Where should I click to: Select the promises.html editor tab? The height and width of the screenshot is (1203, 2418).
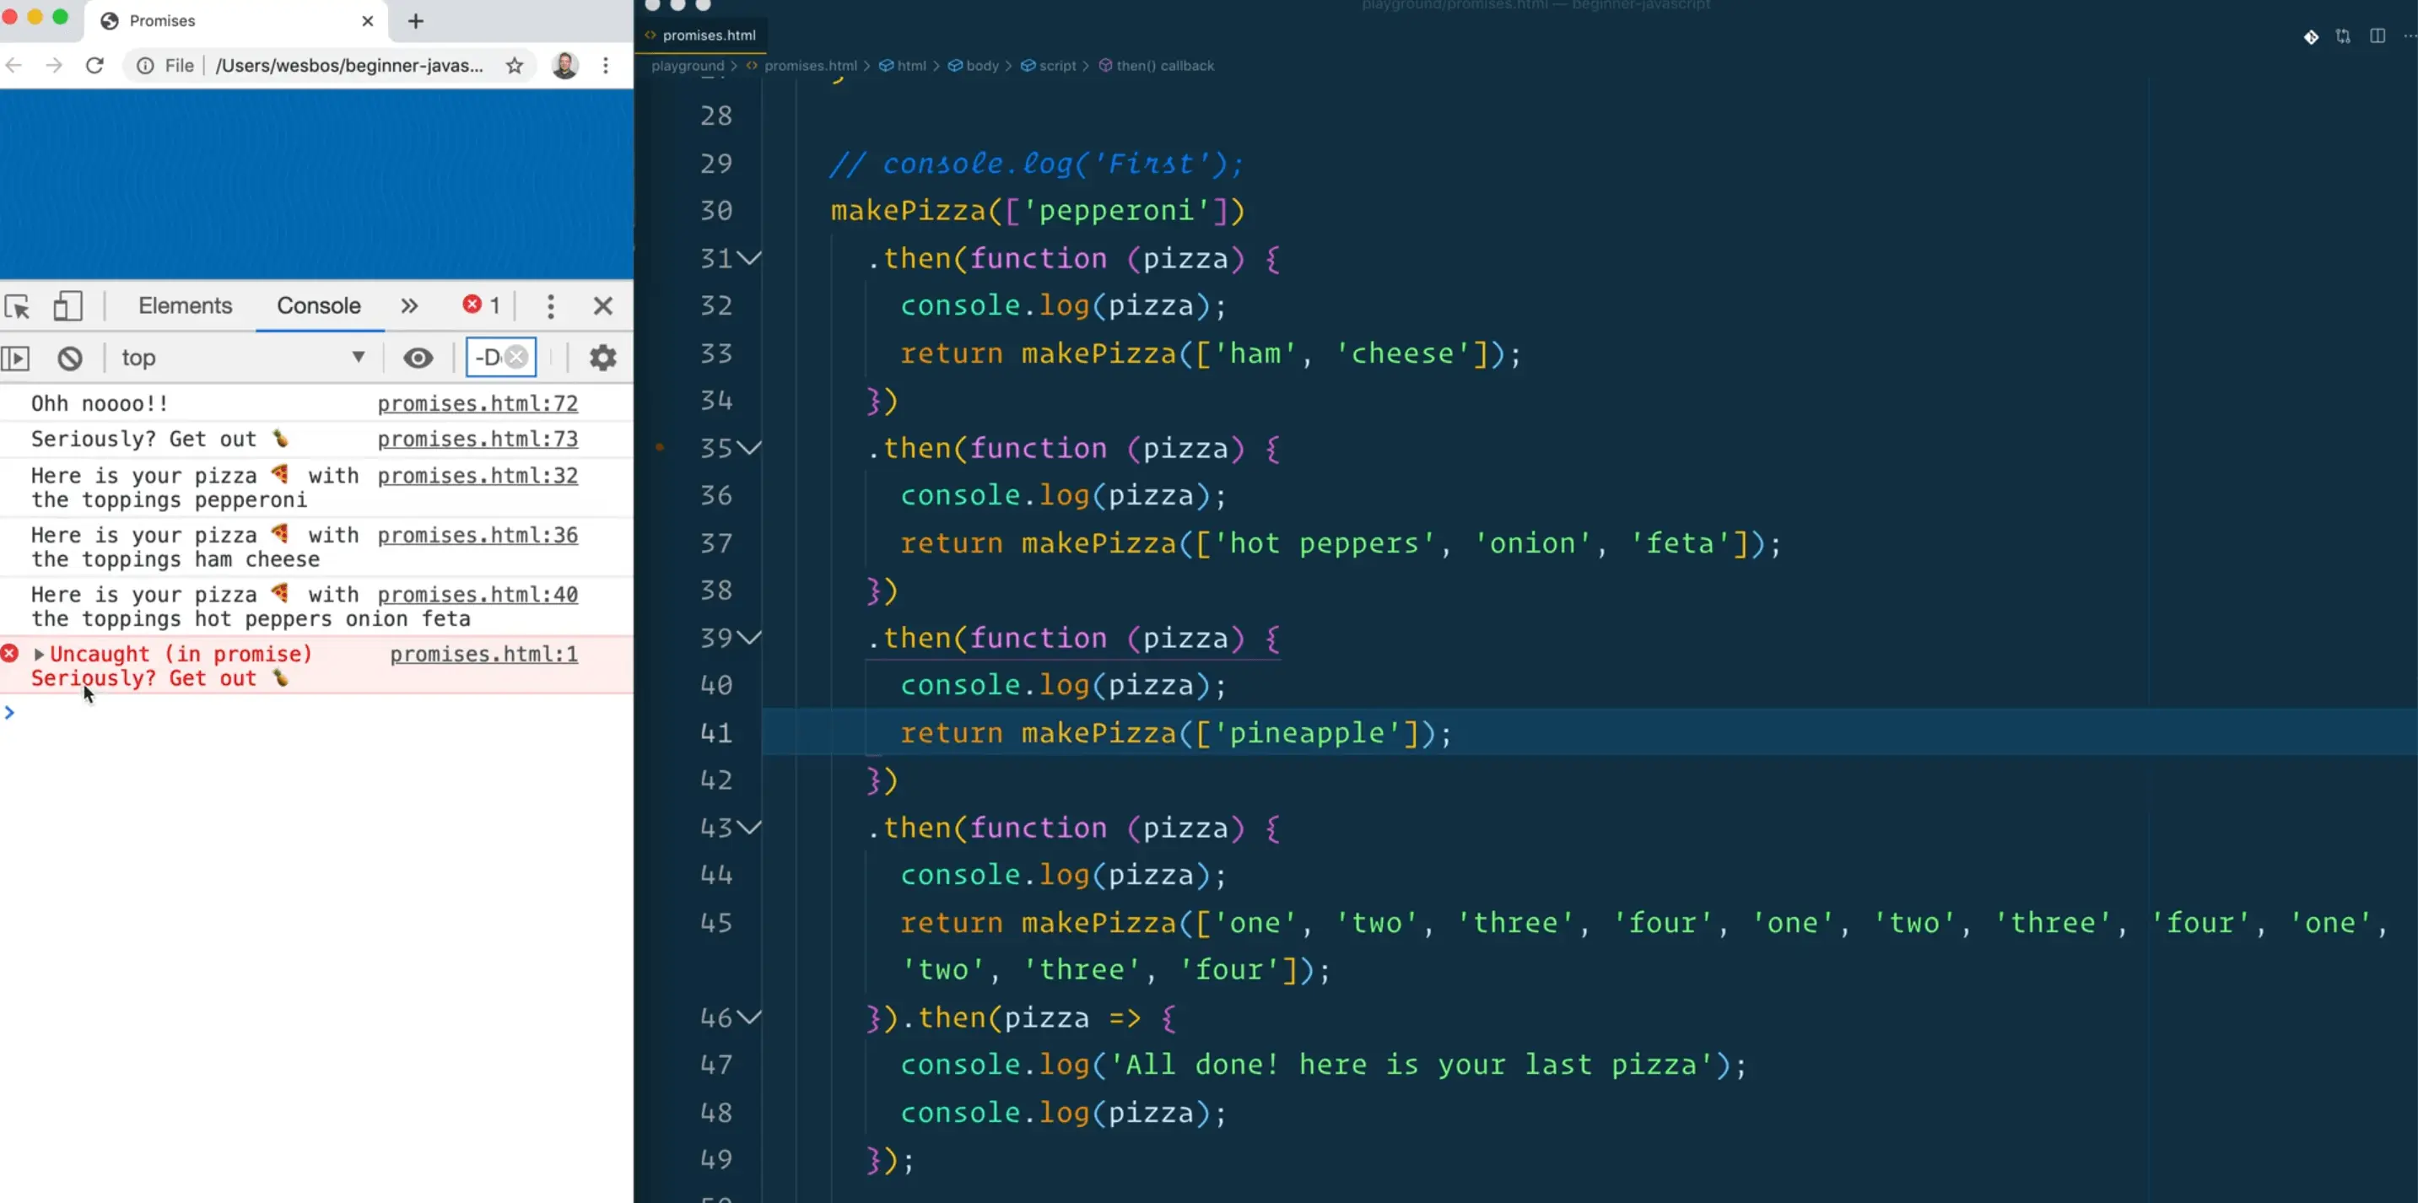click(708, 35)
